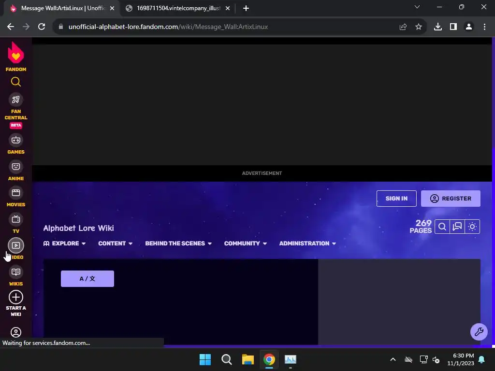495x371 pixels.
Task: Search the wiki using the magnifier icon
Action: pos(442,227)
